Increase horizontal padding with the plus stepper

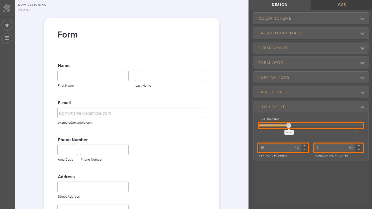click(x=359, y=145)
